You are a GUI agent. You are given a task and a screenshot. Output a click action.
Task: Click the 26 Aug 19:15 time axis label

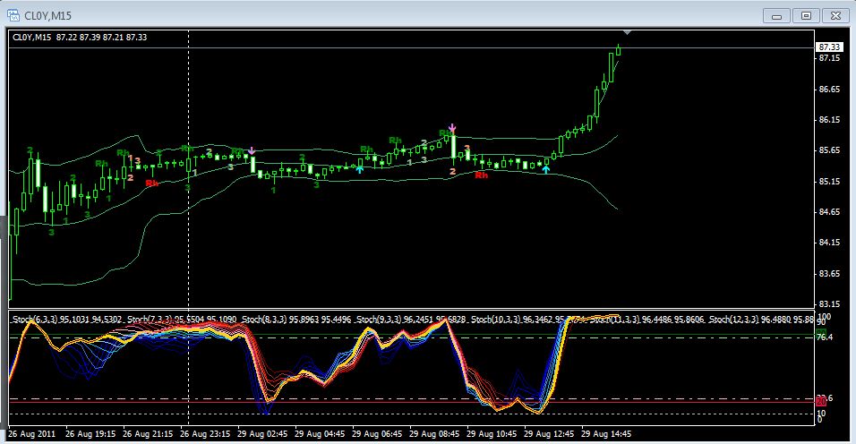coord(90,434)
